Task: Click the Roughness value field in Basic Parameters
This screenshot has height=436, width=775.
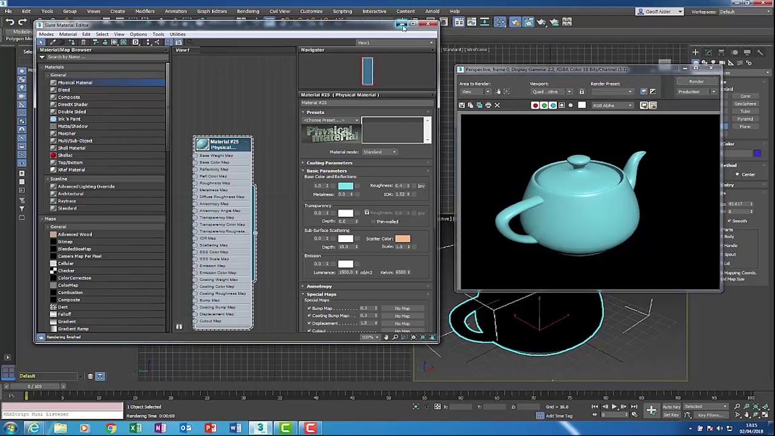Action: (x=400, y=186)
